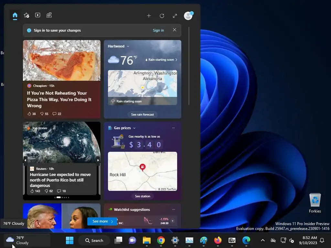Open Settings gear on taskbar
331x248 pixels.
pos(175,240)
